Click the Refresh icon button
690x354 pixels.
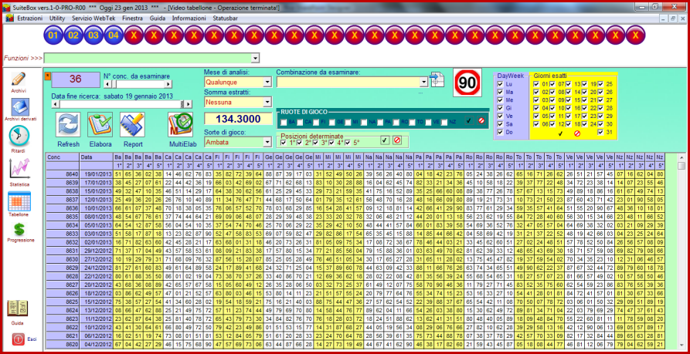click(68, 126)
